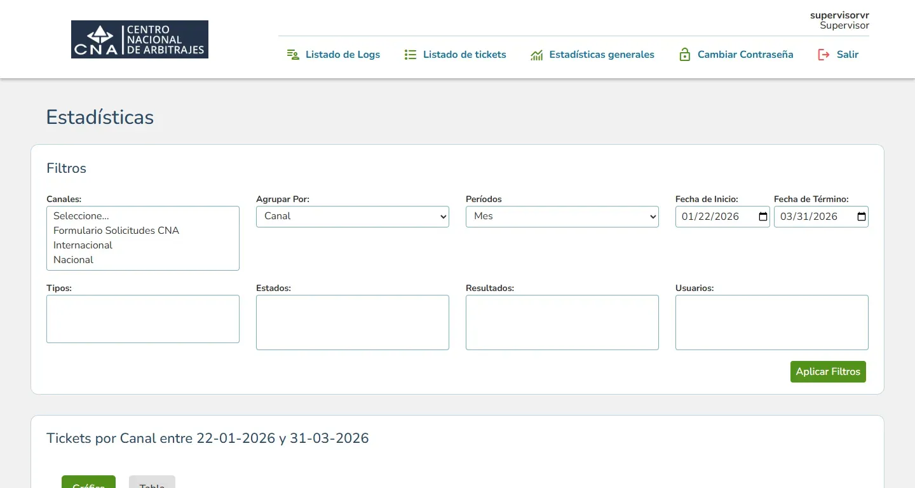Click the Estados list box

[353, 322]
